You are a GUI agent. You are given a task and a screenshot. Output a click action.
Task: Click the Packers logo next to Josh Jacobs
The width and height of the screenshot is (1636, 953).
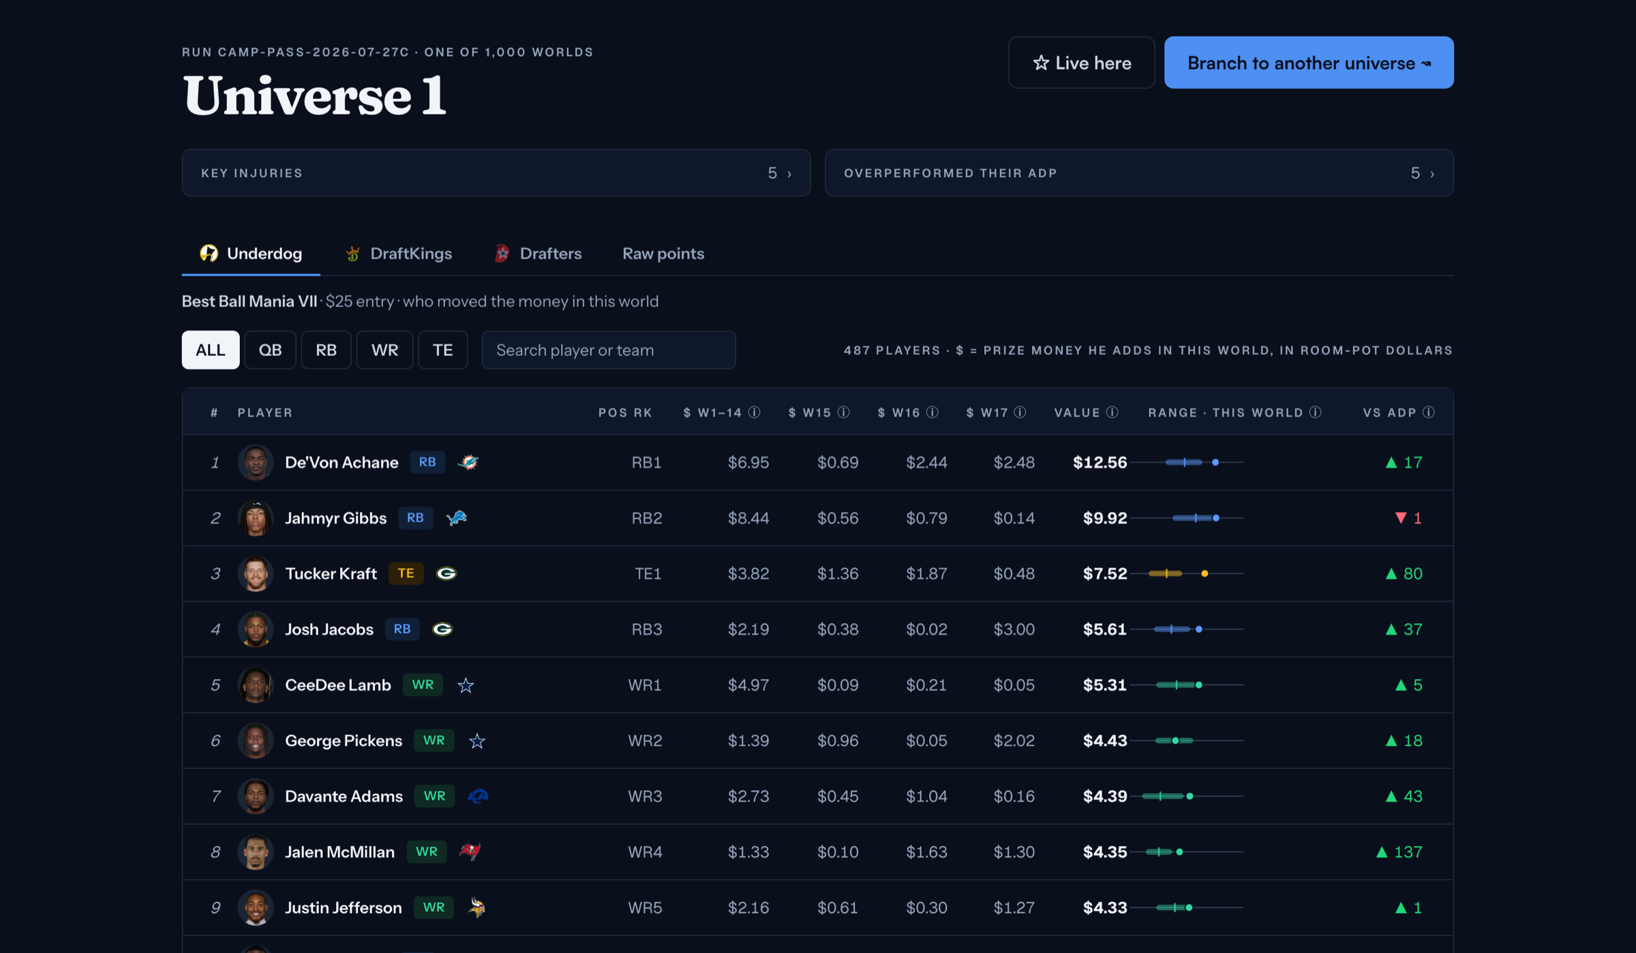(x=442, y=629)
